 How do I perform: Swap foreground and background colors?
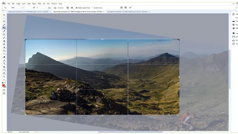5,83
